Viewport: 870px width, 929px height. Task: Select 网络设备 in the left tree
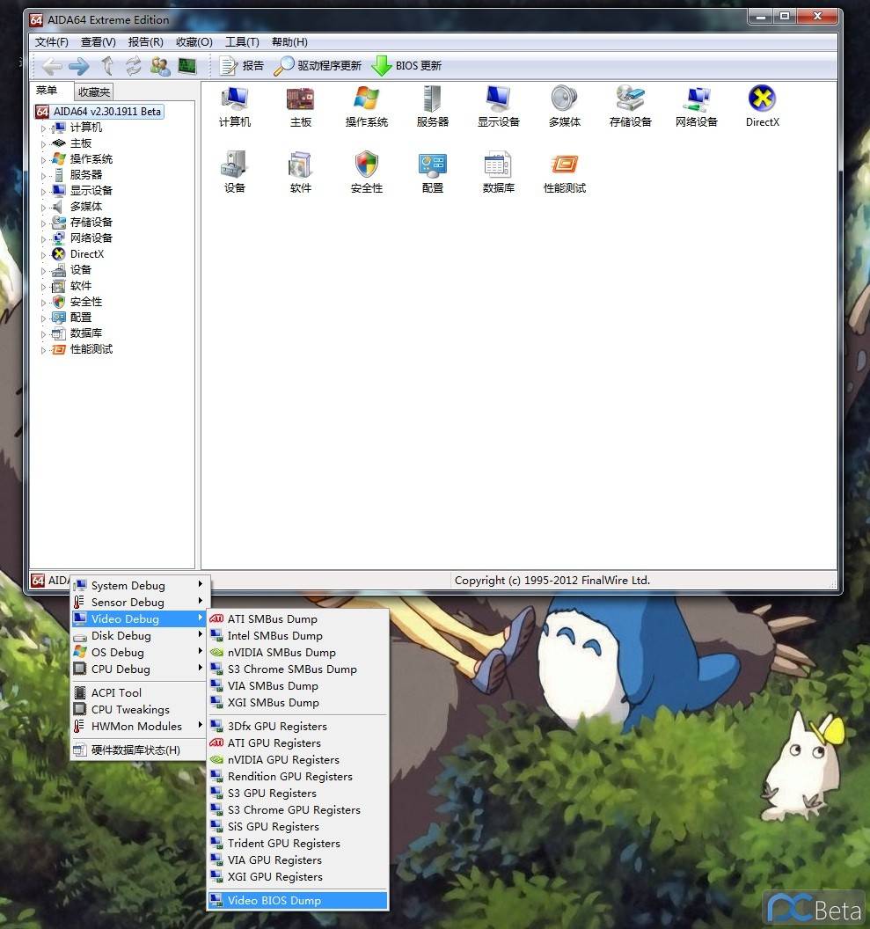click(x=91, y=238)
